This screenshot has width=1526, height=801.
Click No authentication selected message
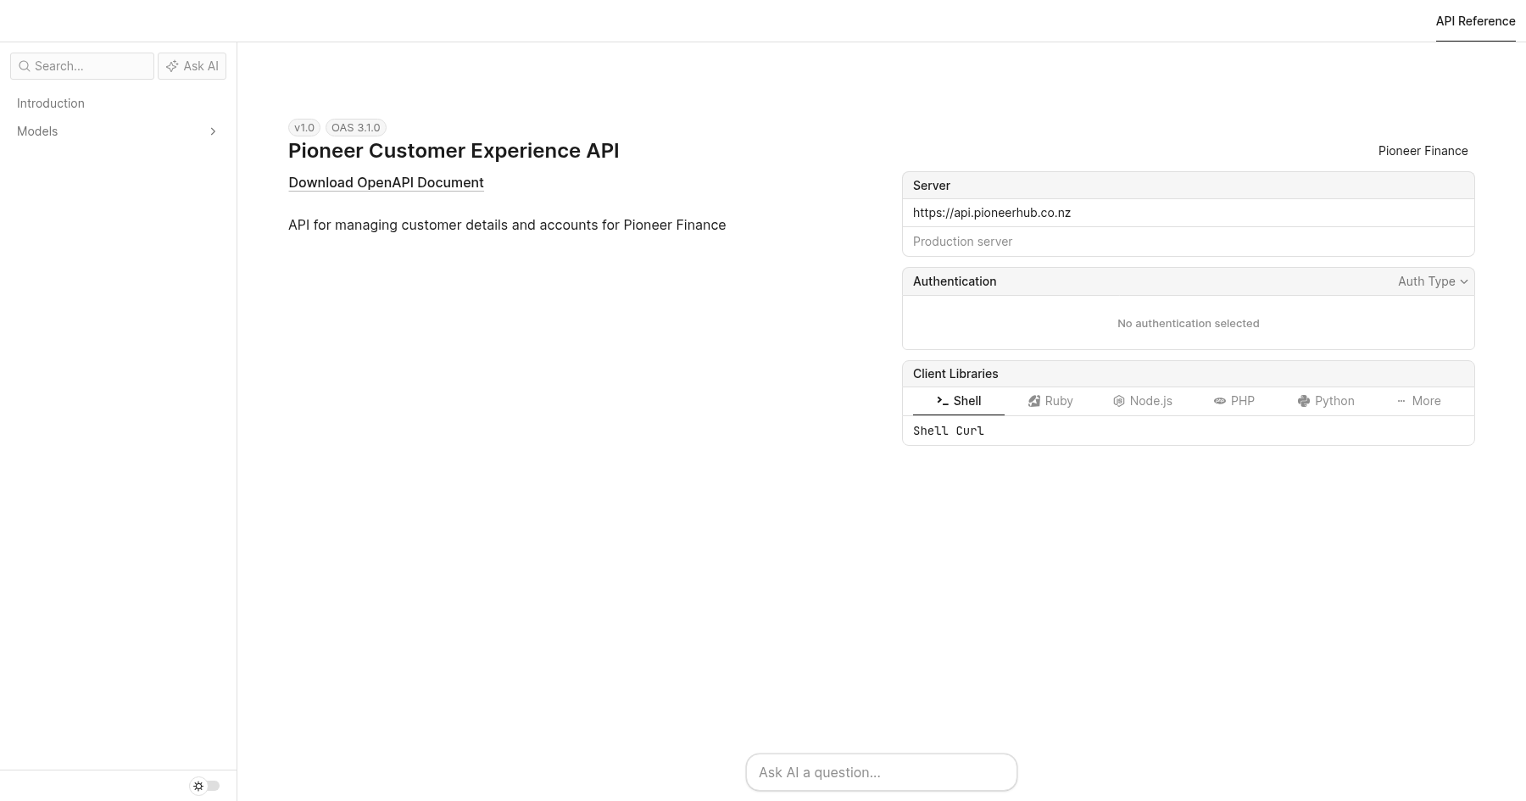(1189, 323)
